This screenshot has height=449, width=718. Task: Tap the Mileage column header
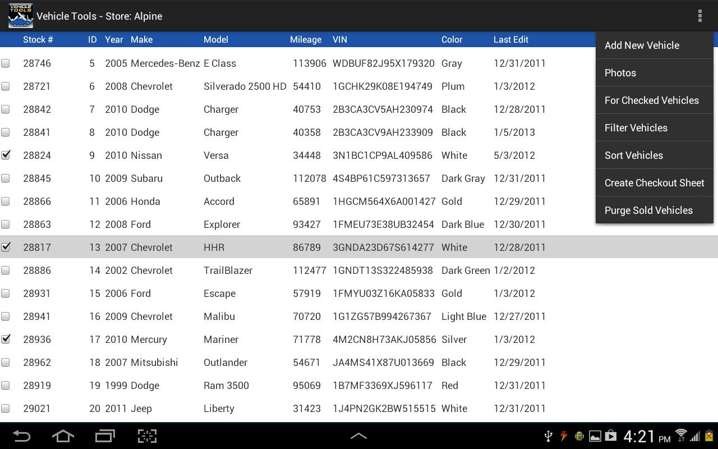coord(306,40)
